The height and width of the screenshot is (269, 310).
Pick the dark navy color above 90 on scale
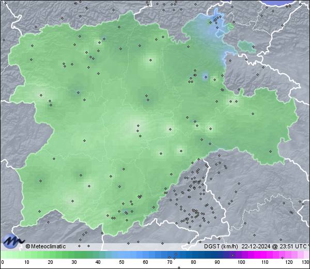tap(217, 255)
